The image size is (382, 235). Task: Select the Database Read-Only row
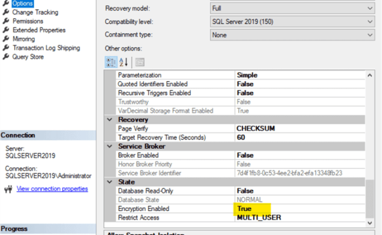coord(241,191)
